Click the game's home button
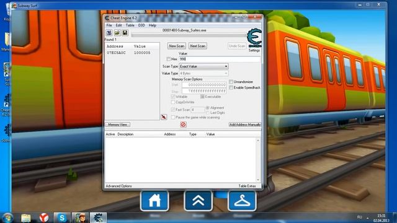The width and height of the screenshot is (397, 223). 154,201
